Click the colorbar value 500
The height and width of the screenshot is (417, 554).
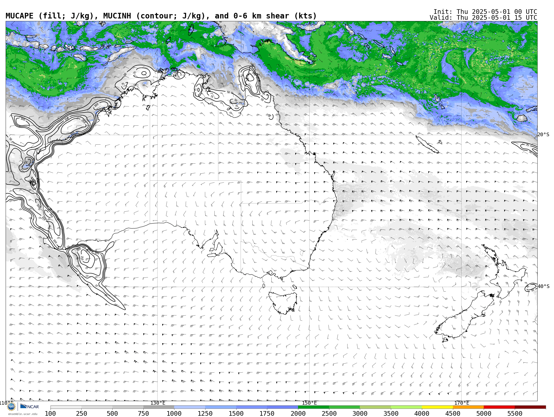pos(112,414)
